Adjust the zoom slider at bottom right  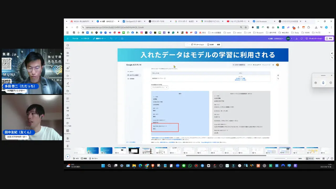pos(286,158)
